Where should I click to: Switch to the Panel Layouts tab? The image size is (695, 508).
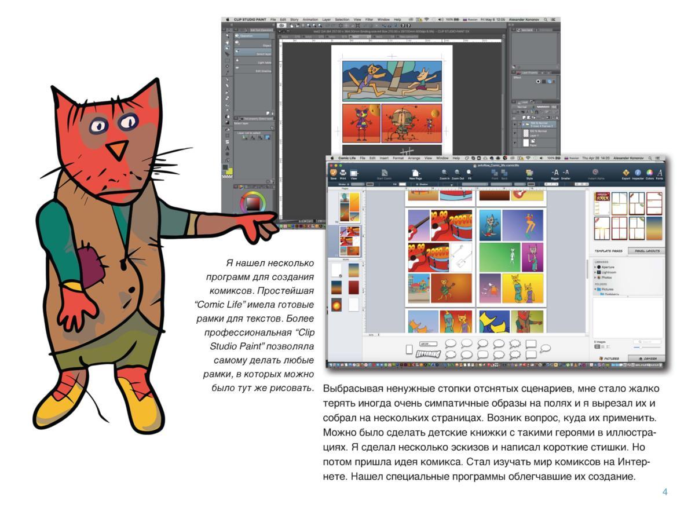646,251
